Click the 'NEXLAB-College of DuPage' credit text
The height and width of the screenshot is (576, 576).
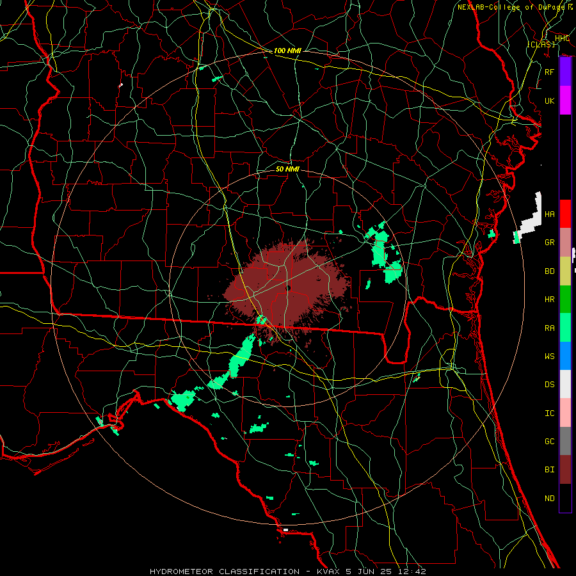coord(512,7)
